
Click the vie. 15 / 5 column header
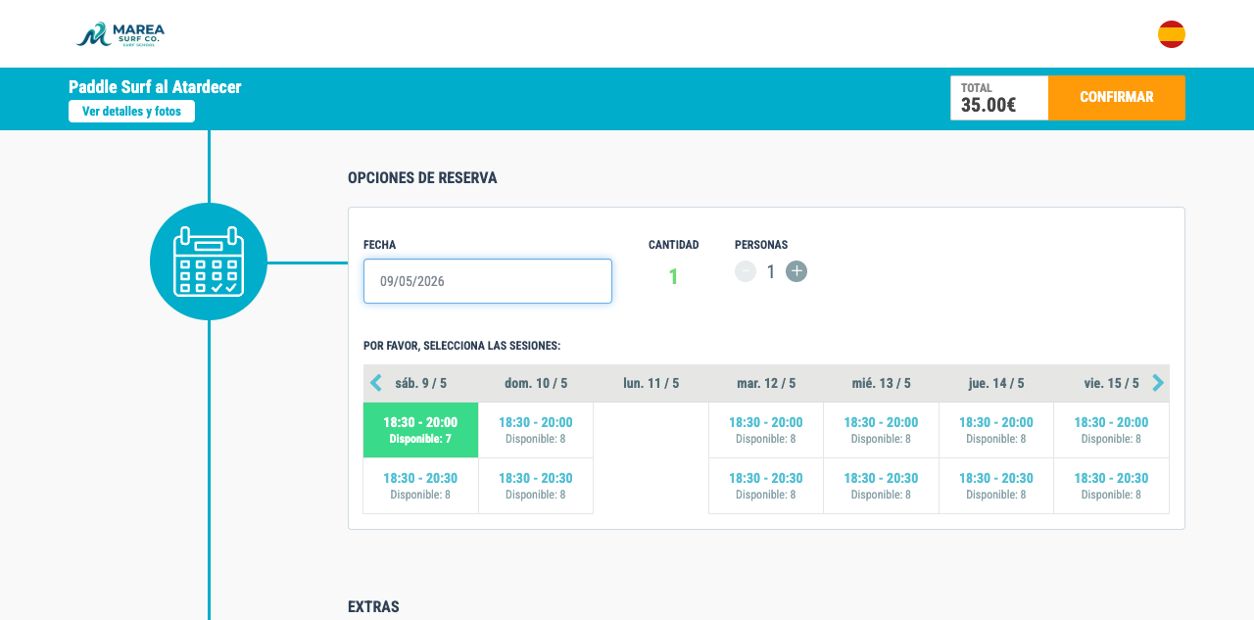[1111, 383]
